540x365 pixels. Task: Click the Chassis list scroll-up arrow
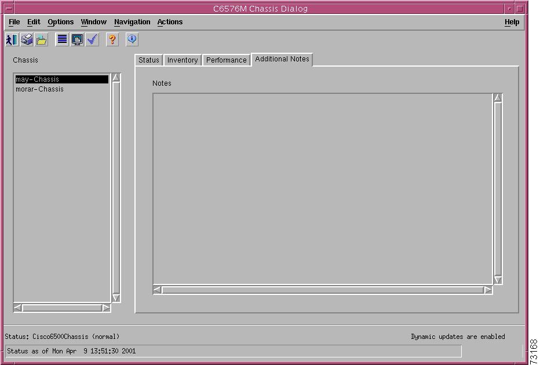click(116, 77)
